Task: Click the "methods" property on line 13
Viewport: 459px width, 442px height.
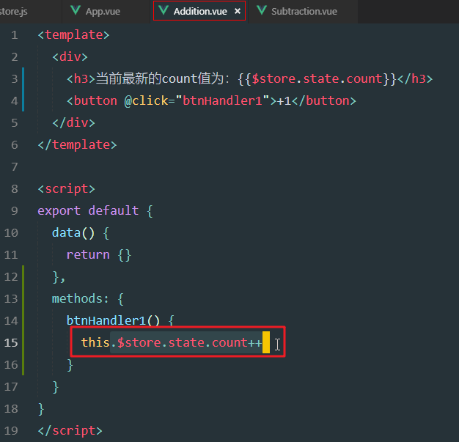Action: pyautogui.click(x=76, y=298)
